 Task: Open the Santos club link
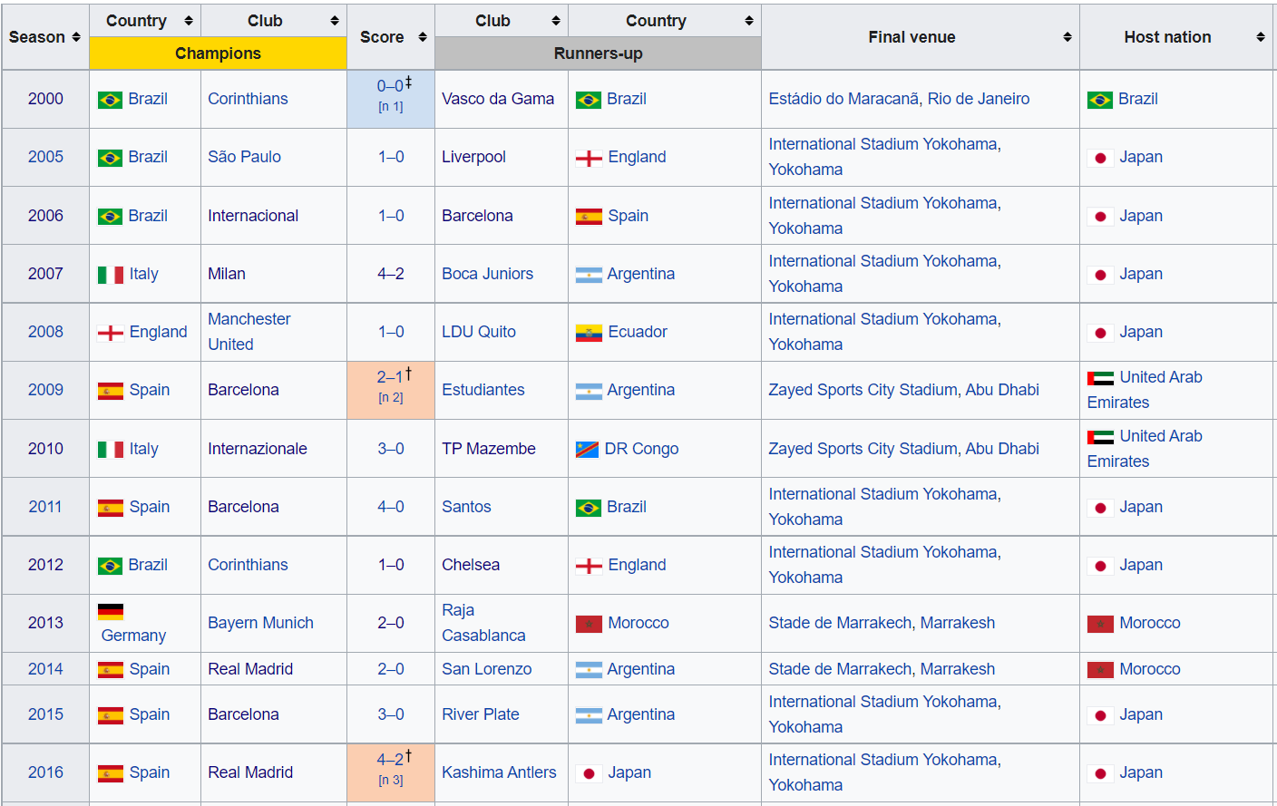coord(466,507)
